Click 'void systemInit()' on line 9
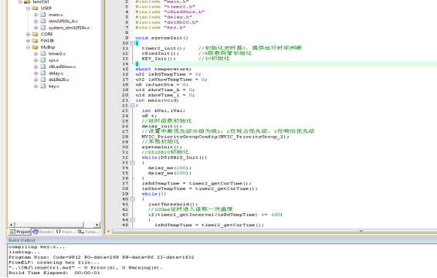437x278 pixels. pos(161,38)
